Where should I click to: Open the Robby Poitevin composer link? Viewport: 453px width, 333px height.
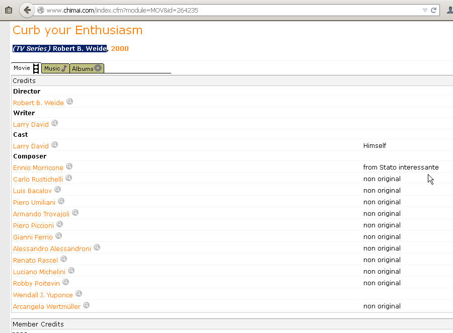coord(36,283)
